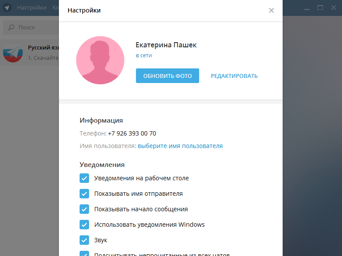Toggle Использовать уведомления Windows checkbox
The width and height of the screenshot is (342, 256).
(84, 225)
